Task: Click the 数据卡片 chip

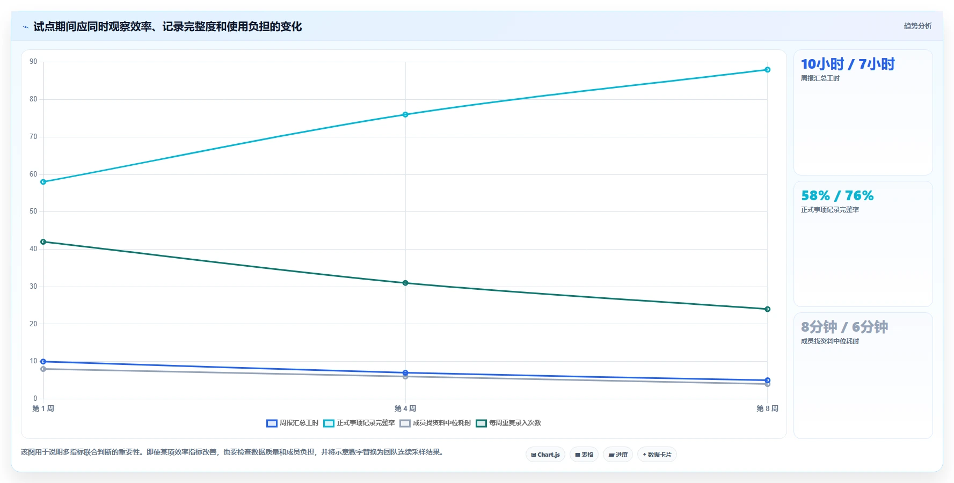Action: [x=657, y=455]
